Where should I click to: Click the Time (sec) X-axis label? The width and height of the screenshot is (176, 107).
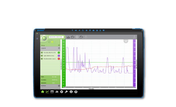(x=91, y=89)
